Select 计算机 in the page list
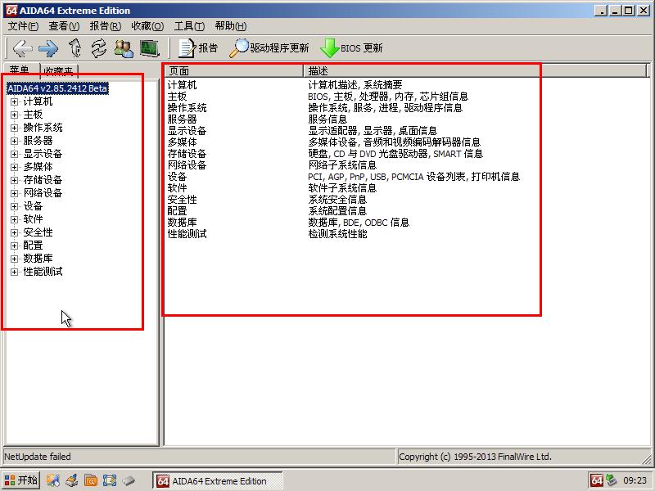 182,85
